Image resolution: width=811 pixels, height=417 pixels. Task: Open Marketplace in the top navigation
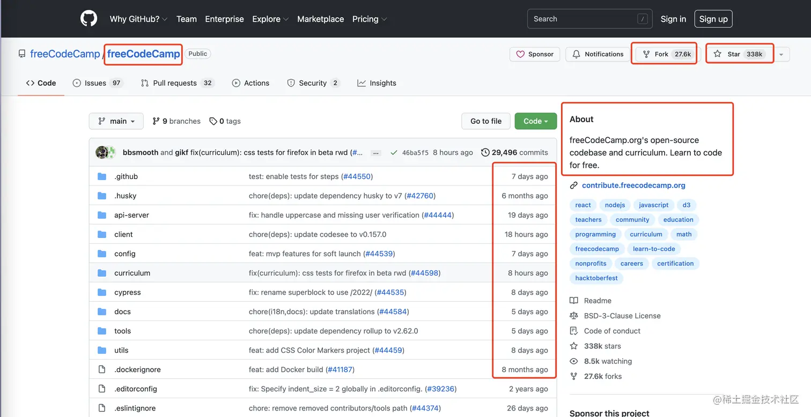321,19
